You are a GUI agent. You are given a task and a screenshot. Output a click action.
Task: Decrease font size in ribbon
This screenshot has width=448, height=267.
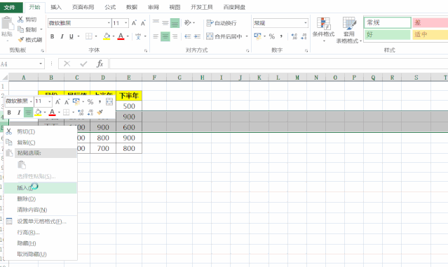pos(143,23)
